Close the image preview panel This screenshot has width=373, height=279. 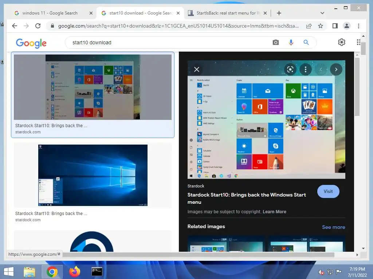[196, 69]
